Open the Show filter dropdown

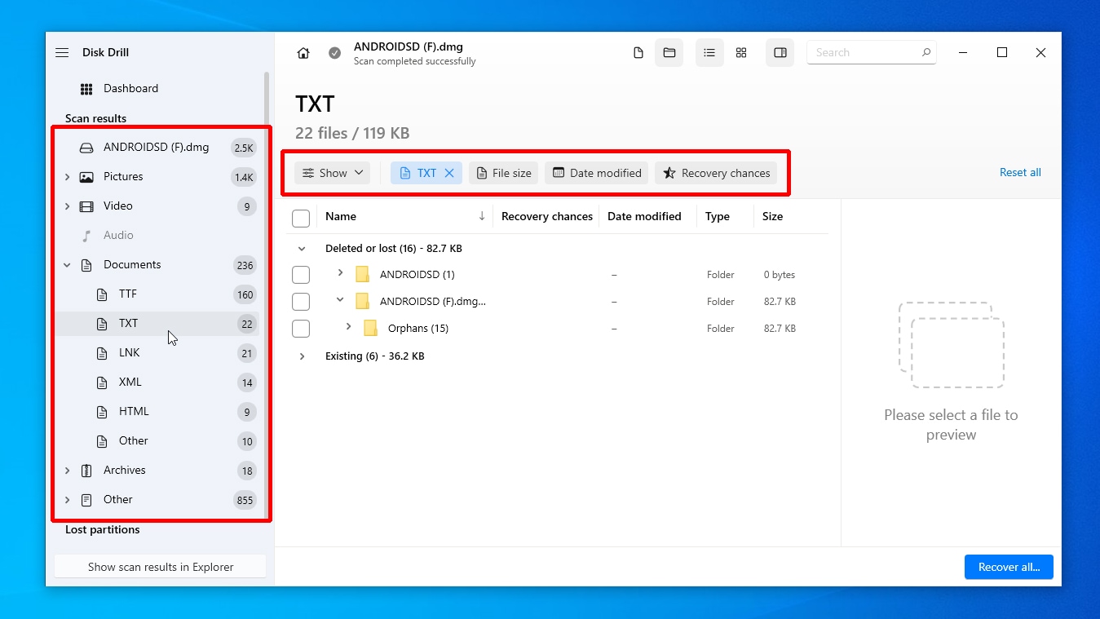[x=332, y=173]
